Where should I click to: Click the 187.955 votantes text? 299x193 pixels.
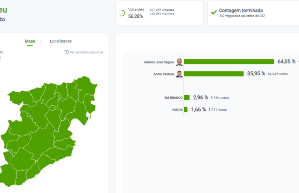click(162, 10)
